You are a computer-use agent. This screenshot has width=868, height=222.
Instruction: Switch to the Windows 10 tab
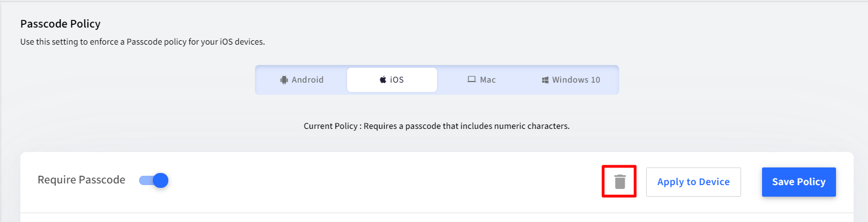[571, 80]
